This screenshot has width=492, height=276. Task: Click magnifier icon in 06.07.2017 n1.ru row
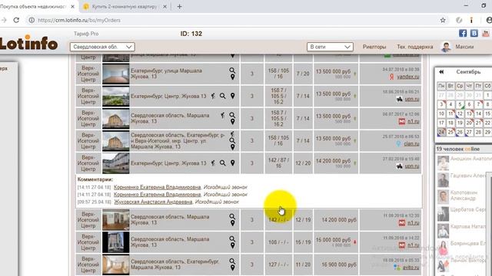pyautogui.click(x=232, y=115)
